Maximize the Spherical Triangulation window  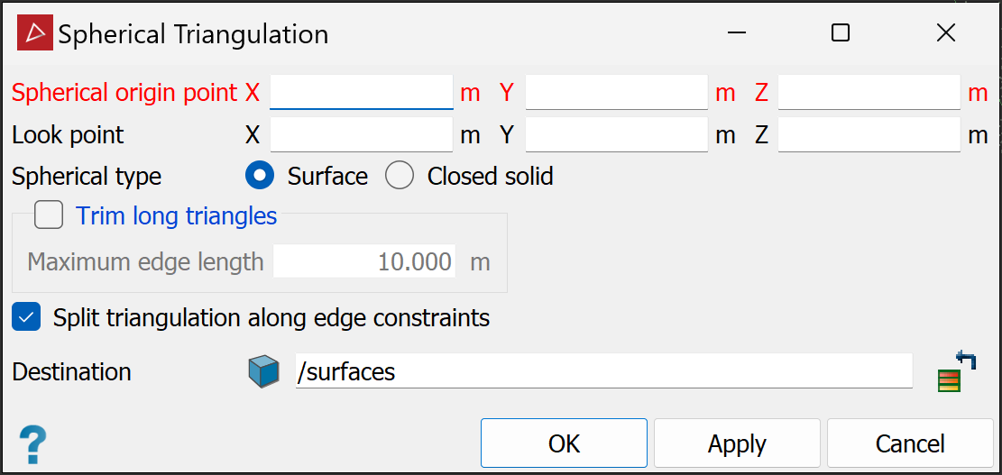click(841, 33)
